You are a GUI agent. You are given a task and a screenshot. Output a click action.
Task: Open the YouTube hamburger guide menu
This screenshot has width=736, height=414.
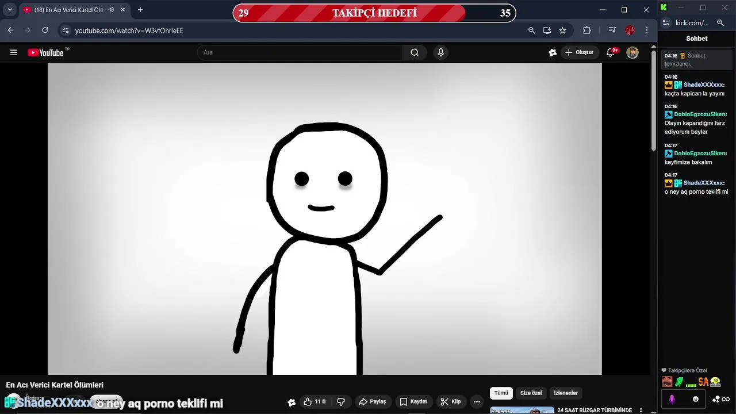coord(14,52)
